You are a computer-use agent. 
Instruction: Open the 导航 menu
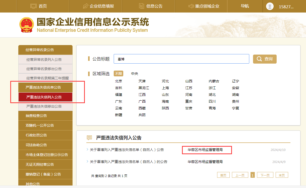pyautogui.click(x=245, y=6)
